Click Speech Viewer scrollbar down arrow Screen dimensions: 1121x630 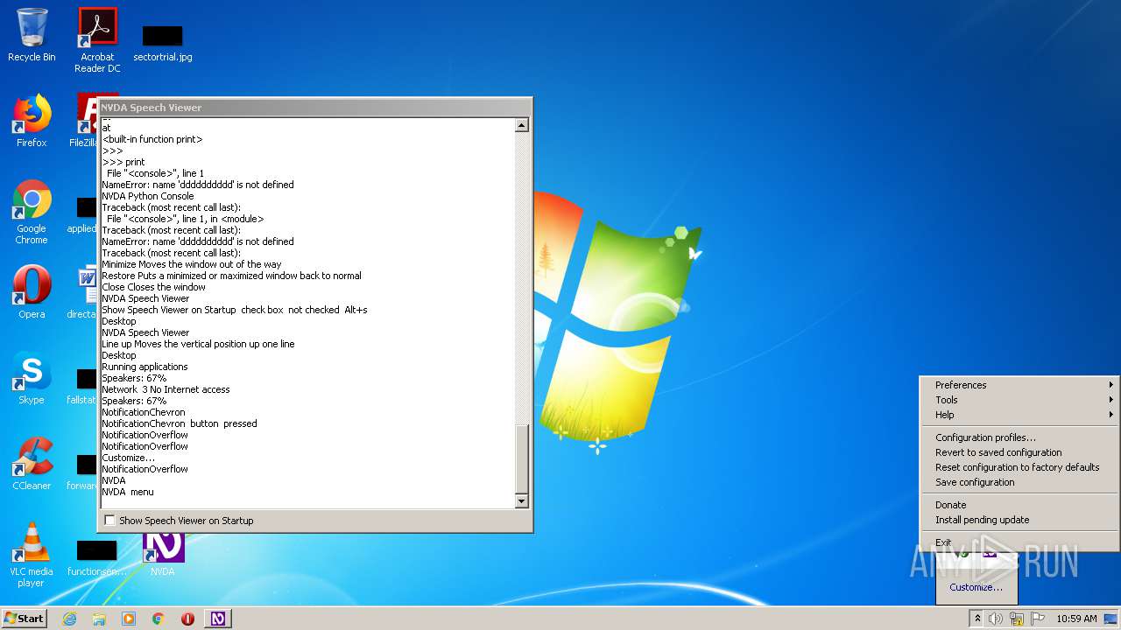point(521,501)
